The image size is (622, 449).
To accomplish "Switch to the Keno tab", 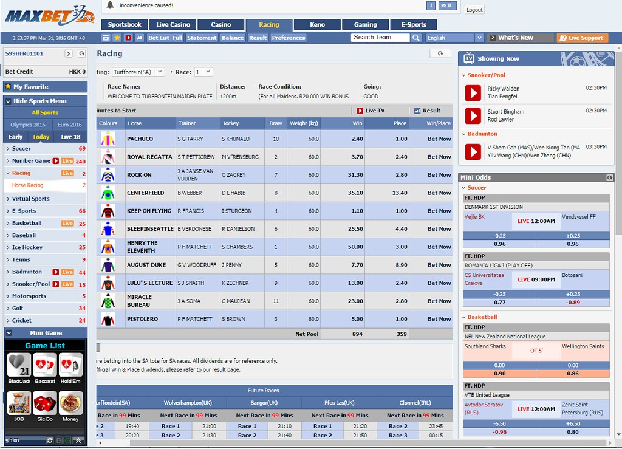I will coord(317,24).
